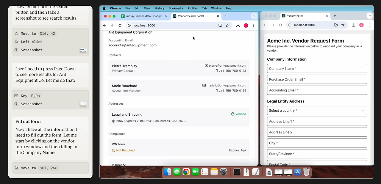The width and height of the screenshot is (381, 184).
Task: Click the Address Line 2 field
Action: point(317,132)
